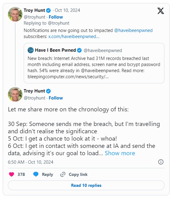Image resolution: width=173 pixels, height=199 pixels.
Task: Open the X logo icon
Action: coord(161,11)
